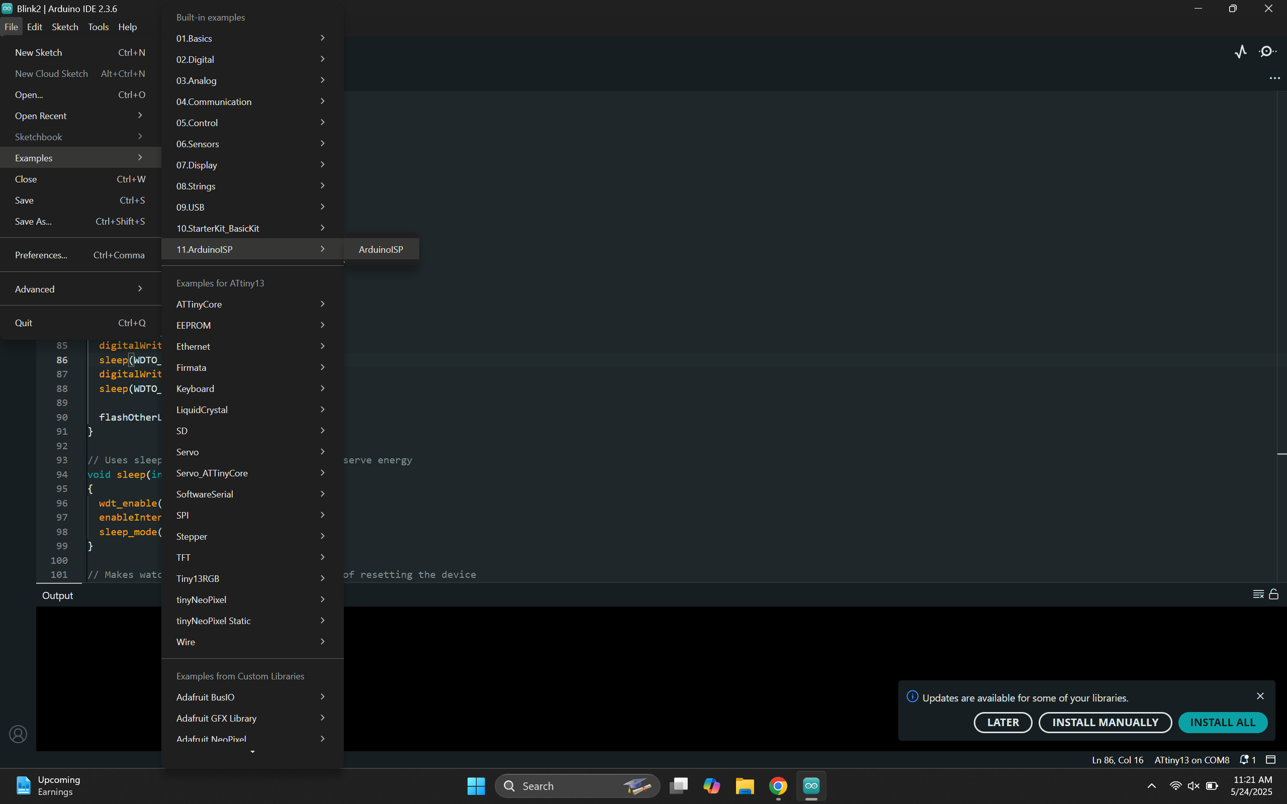
Task: Choose Save As... menu entry
Action: 80,221
